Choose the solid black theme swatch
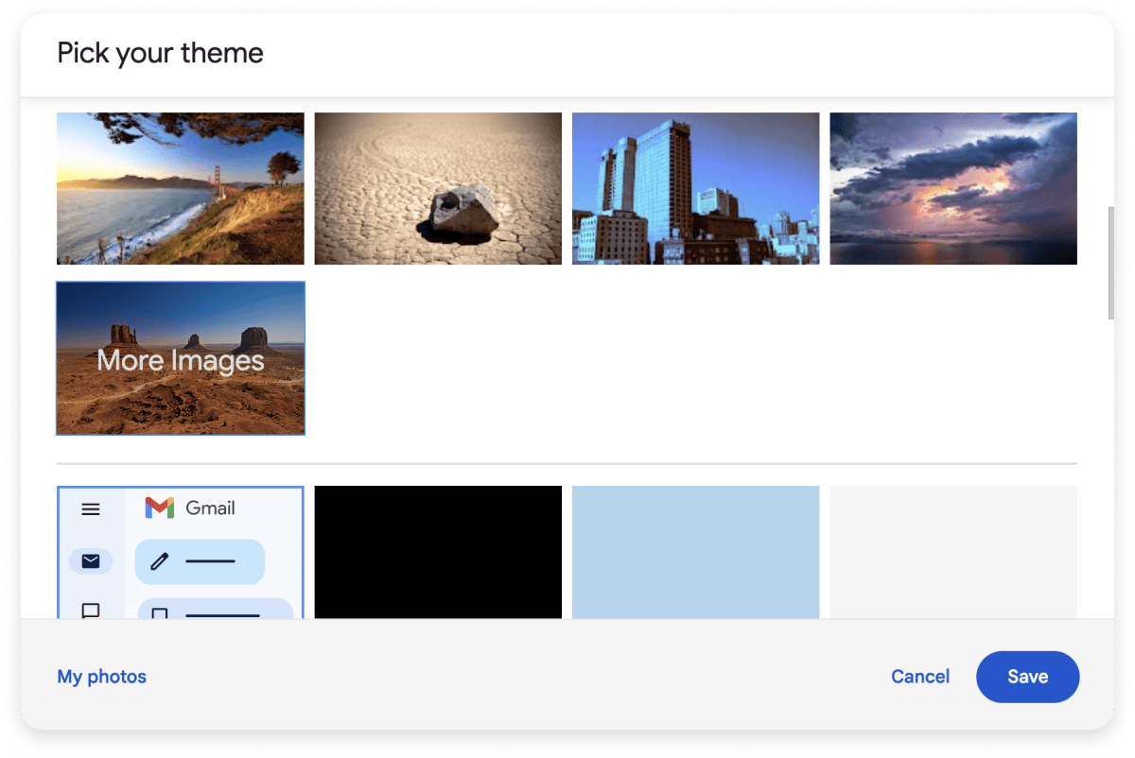 pyautogui.click(x=438, y=552)
